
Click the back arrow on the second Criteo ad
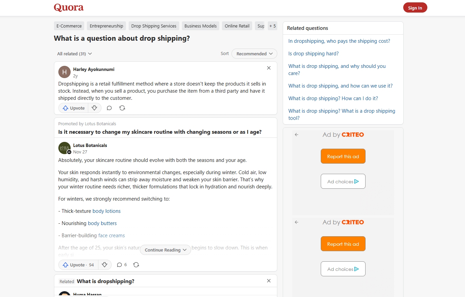tap(296, 222)
